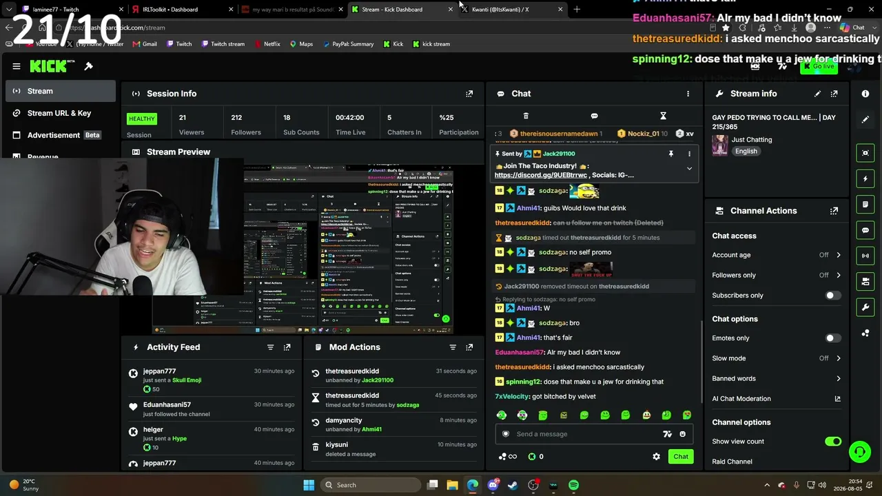
Task: Open the Gmail bookmark
Action: 144,44
